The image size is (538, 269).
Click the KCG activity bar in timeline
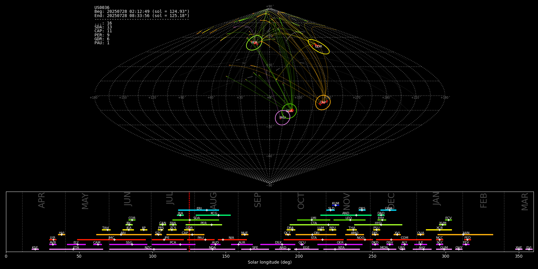213,215
